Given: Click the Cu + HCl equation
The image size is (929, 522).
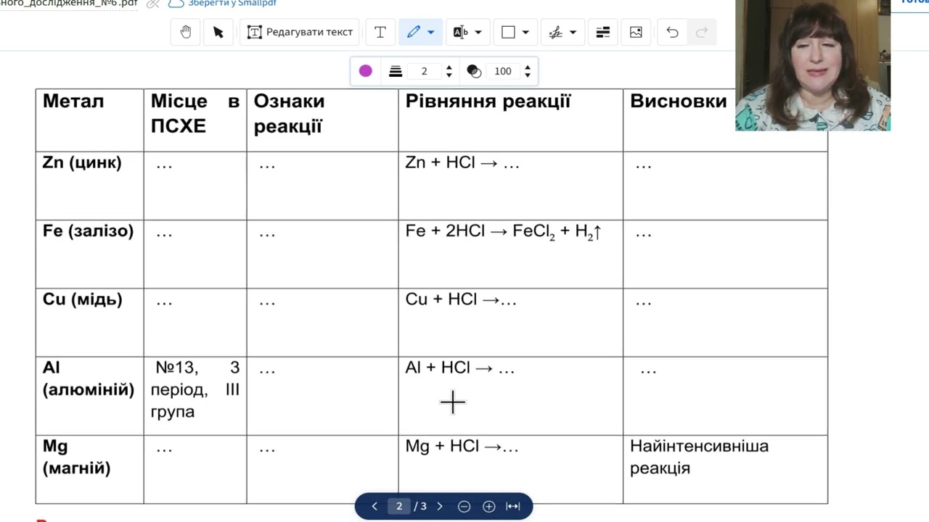Looking at the screenshot, I should [x=461, y=299].
